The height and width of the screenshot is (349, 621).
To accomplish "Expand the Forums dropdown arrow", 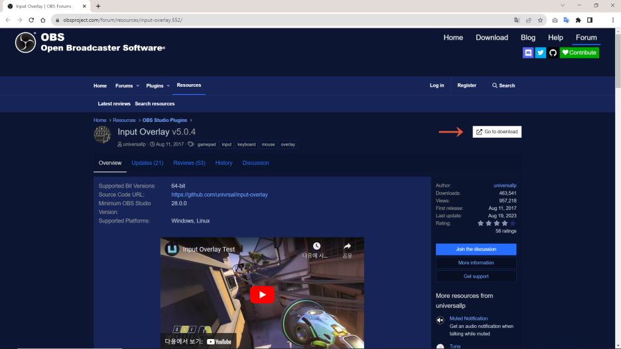I will pos(137,86).
